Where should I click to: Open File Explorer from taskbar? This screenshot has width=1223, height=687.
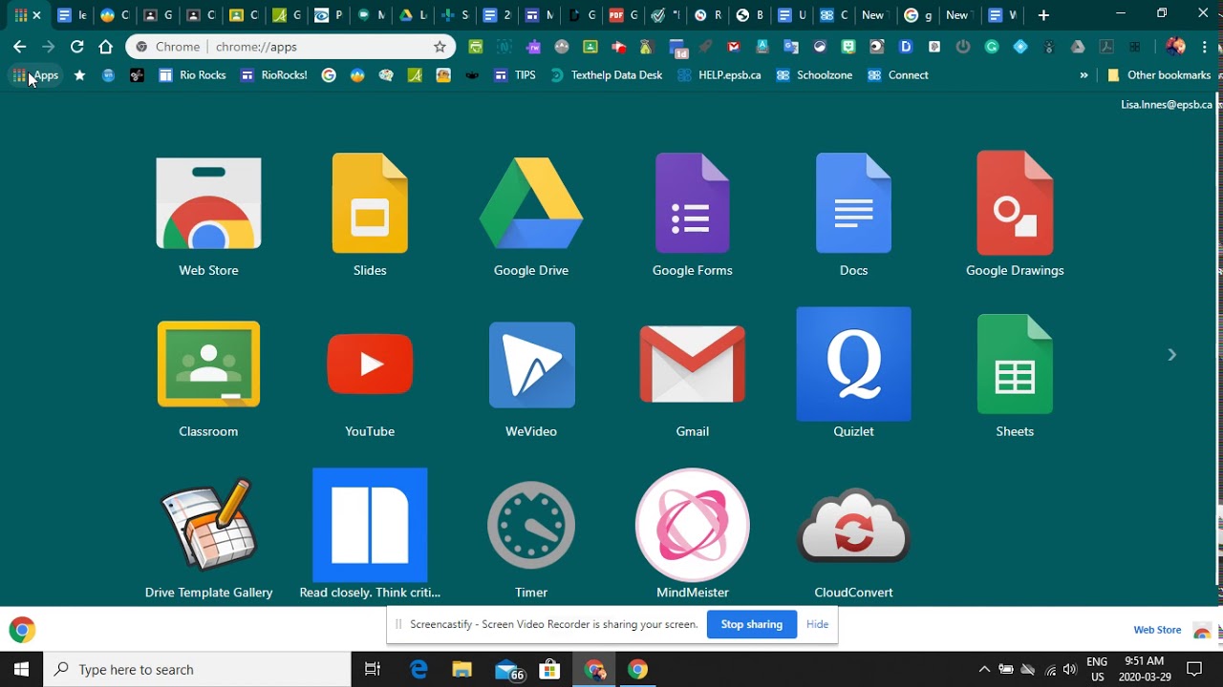pos(462,670)
